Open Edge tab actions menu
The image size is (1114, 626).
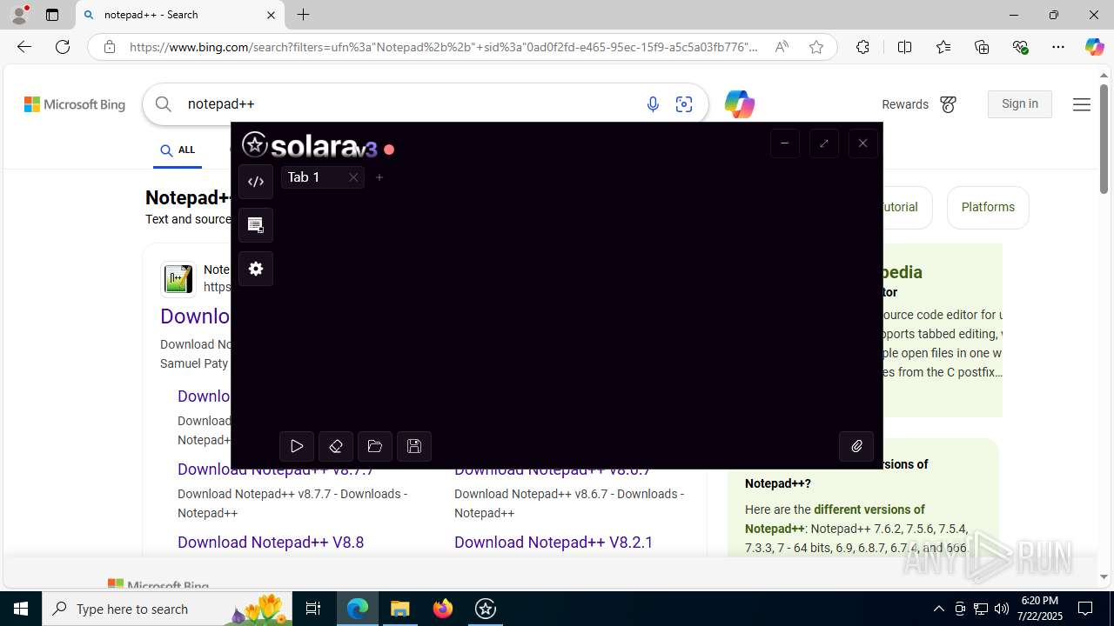point(52,15)
